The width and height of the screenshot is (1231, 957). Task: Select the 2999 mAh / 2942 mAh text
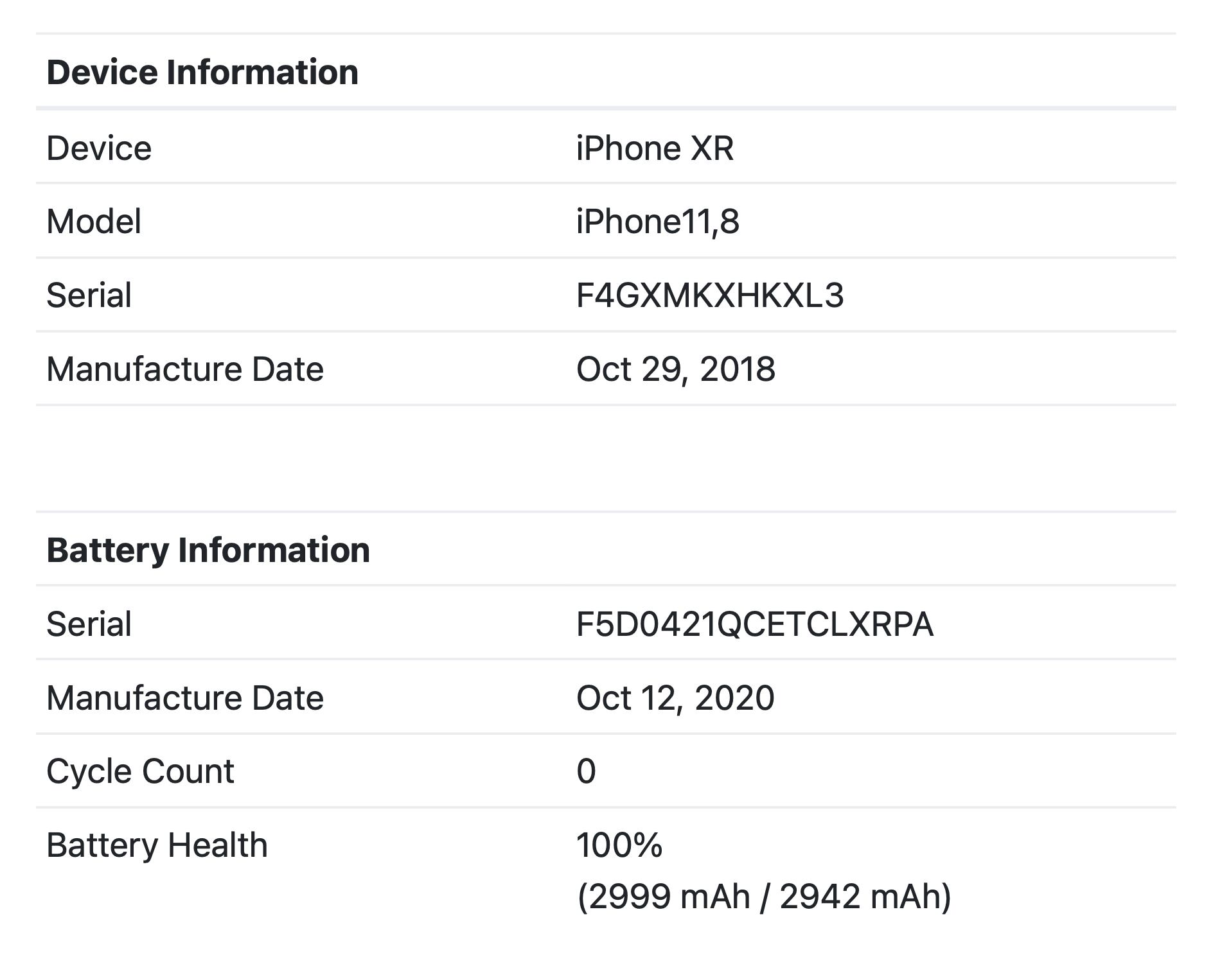point(764,897)
